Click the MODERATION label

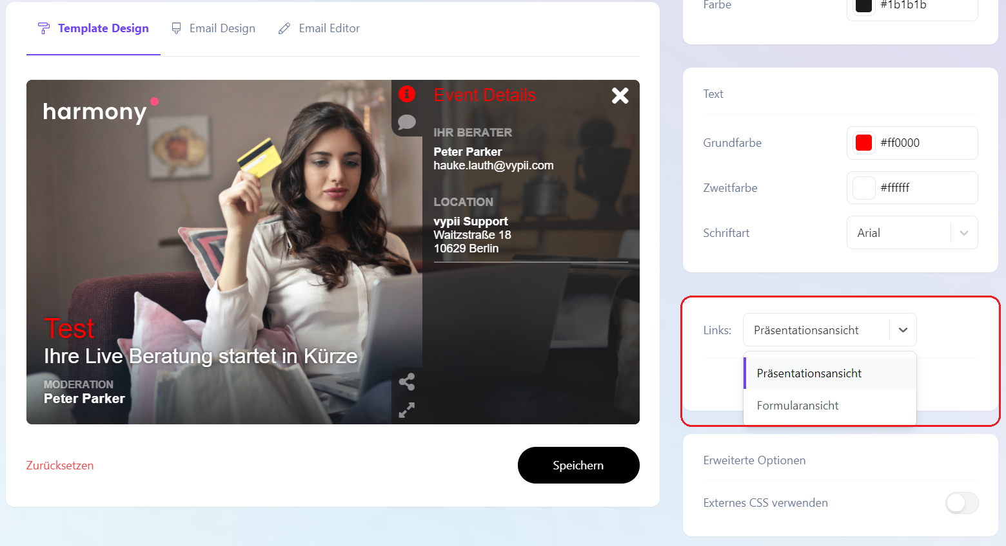click(79, 384)
